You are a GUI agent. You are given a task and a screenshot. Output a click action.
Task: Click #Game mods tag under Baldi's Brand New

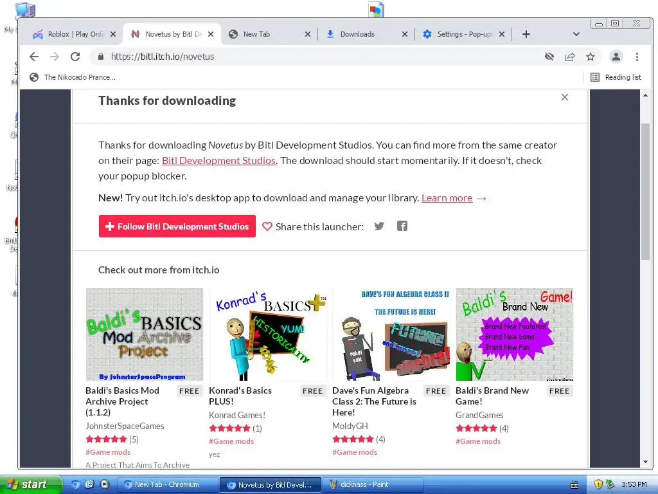[478, 441]
